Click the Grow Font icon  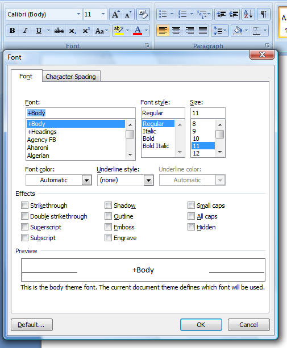115,14
